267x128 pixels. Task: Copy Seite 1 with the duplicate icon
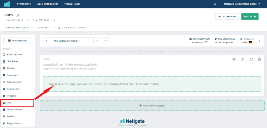(x=251, y=59)
